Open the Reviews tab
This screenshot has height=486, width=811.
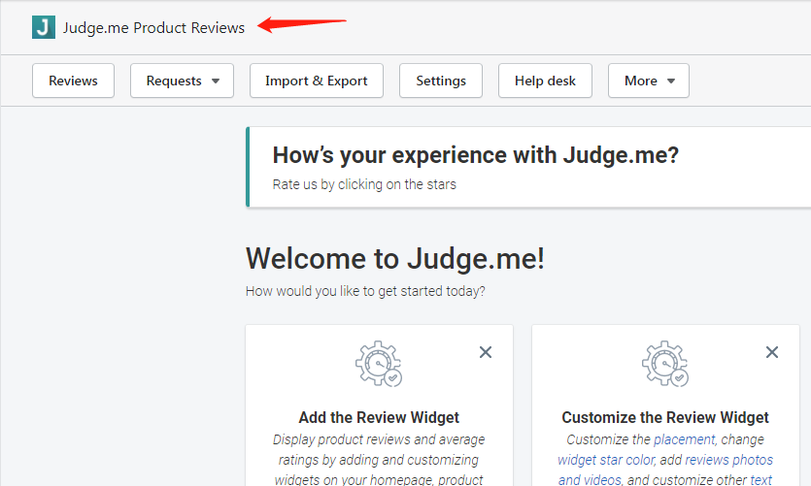pos(73,81)
